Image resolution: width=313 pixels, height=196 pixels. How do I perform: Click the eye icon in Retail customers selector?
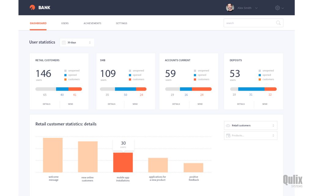click(228, 126)
